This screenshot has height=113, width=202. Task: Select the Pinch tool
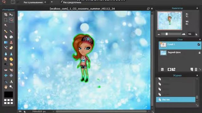point(11,75)
